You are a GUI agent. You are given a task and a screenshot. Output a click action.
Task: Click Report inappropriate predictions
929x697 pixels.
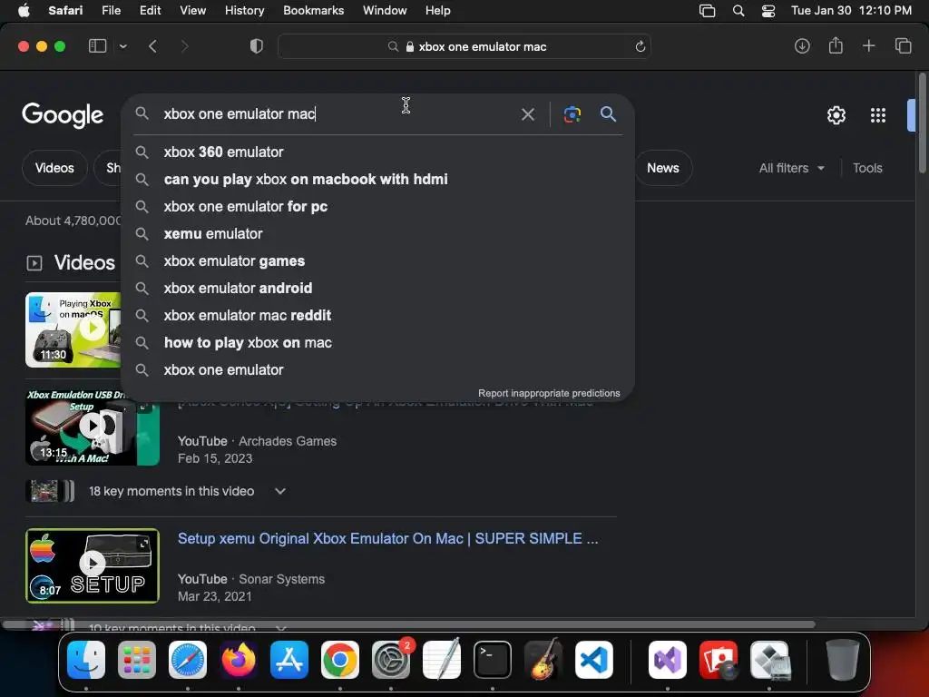pyautogui.click(x=549, y=394)
